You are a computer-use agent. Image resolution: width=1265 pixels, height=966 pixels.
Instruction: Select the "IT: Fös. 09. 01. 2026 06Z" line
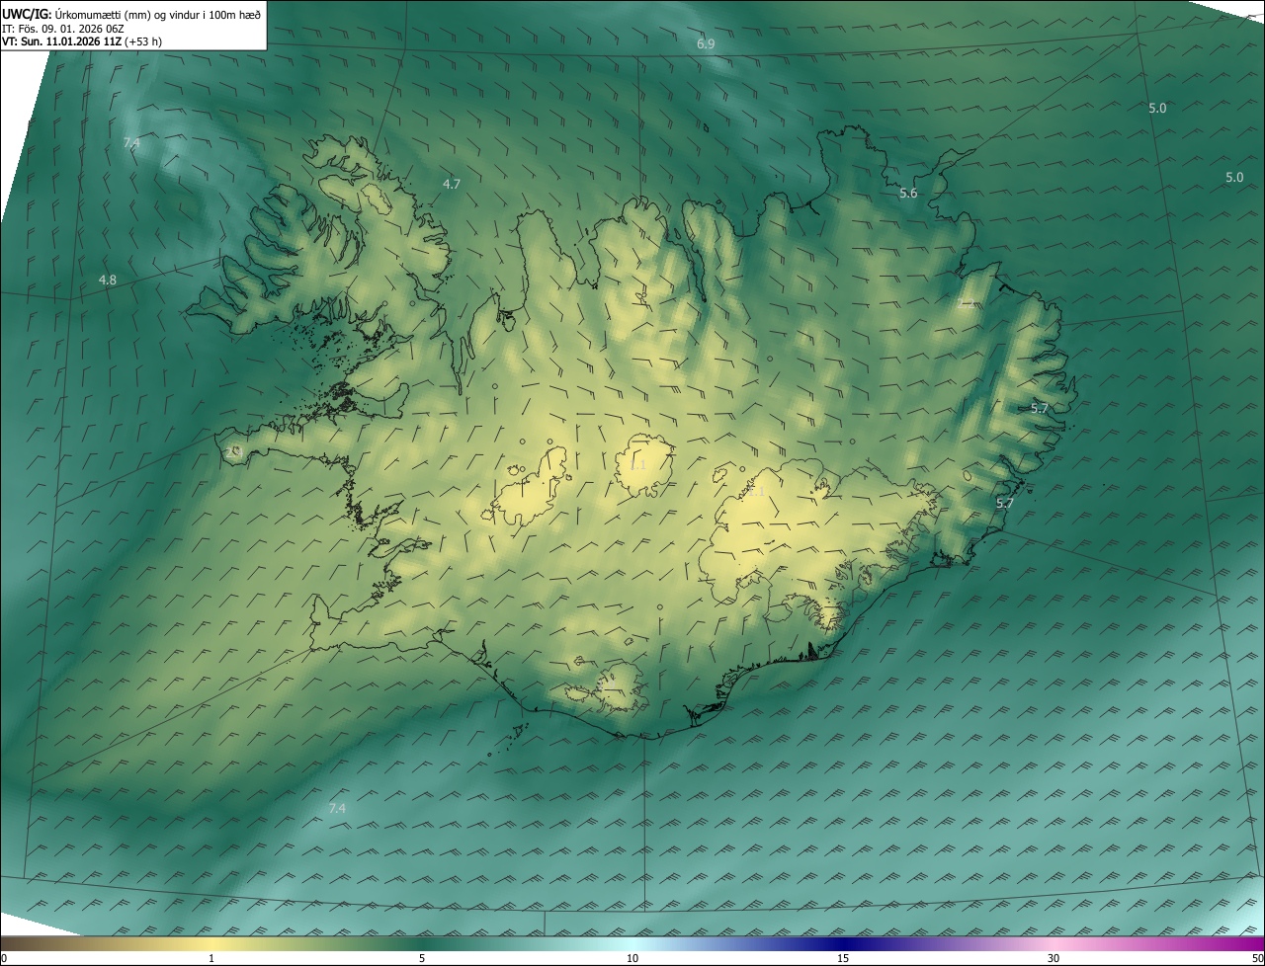tap(62, 29)
